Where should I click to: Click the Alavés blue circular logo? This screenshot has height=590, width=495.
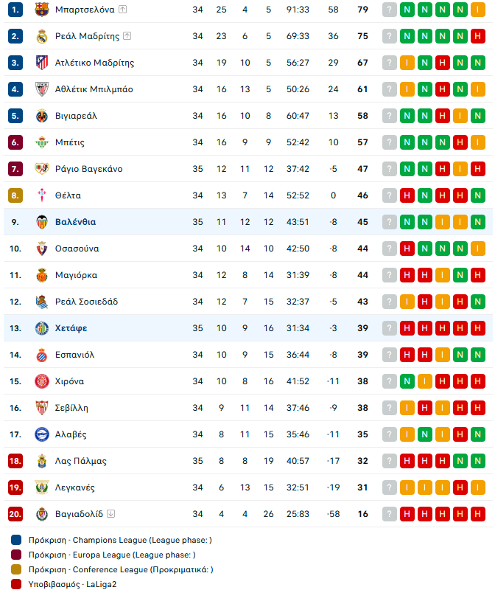point(42,434)
